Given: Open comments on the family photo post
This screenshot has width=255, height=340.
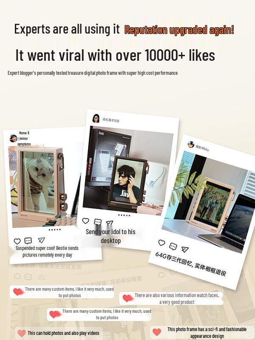Looking at the screenshot, I should 173,246.
